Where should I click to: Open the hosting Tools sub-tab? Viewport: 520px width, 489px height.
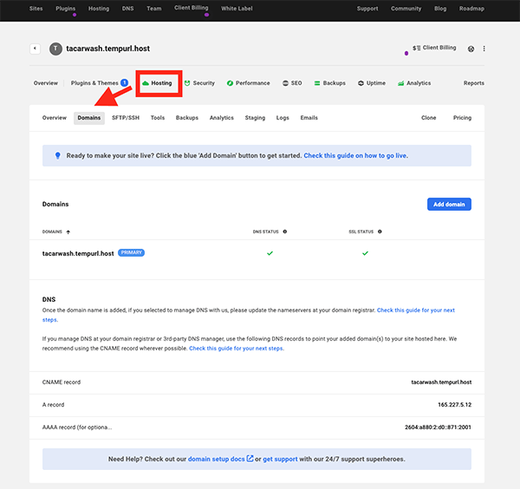tap(158, 118)
